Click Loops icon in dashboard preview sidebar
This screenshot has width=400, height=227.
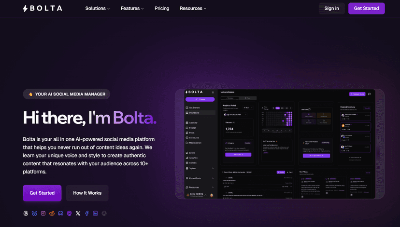[187, 153]
